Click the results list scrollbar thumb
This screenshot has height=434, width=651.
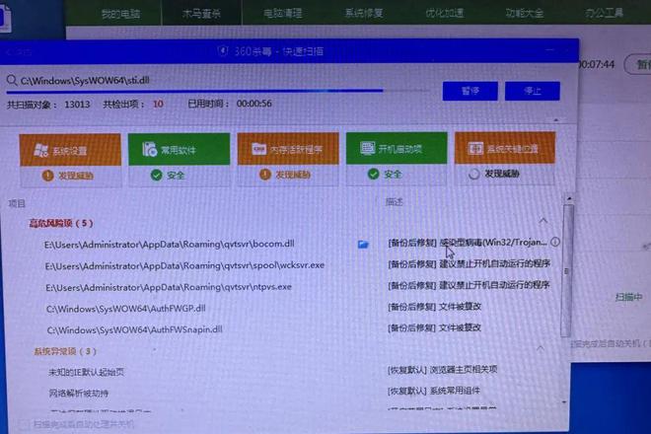pyautogui.click(x=567, y=270)
